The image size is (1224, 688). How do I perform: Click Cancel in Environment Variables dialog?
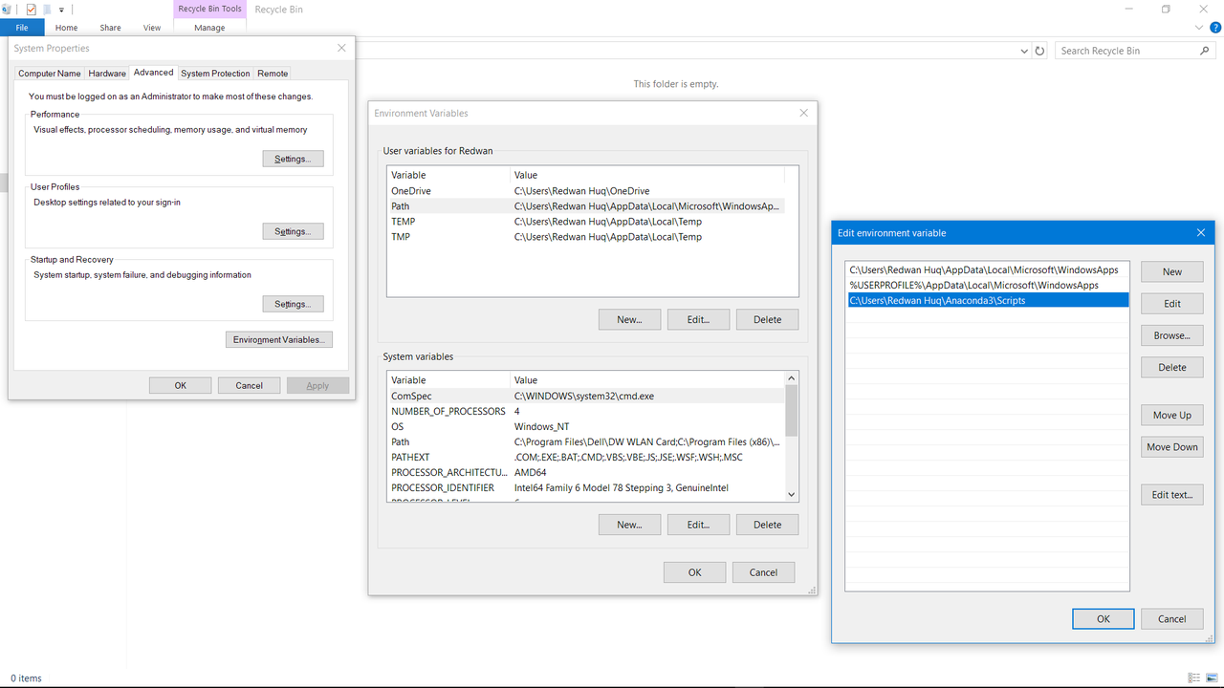763,572
